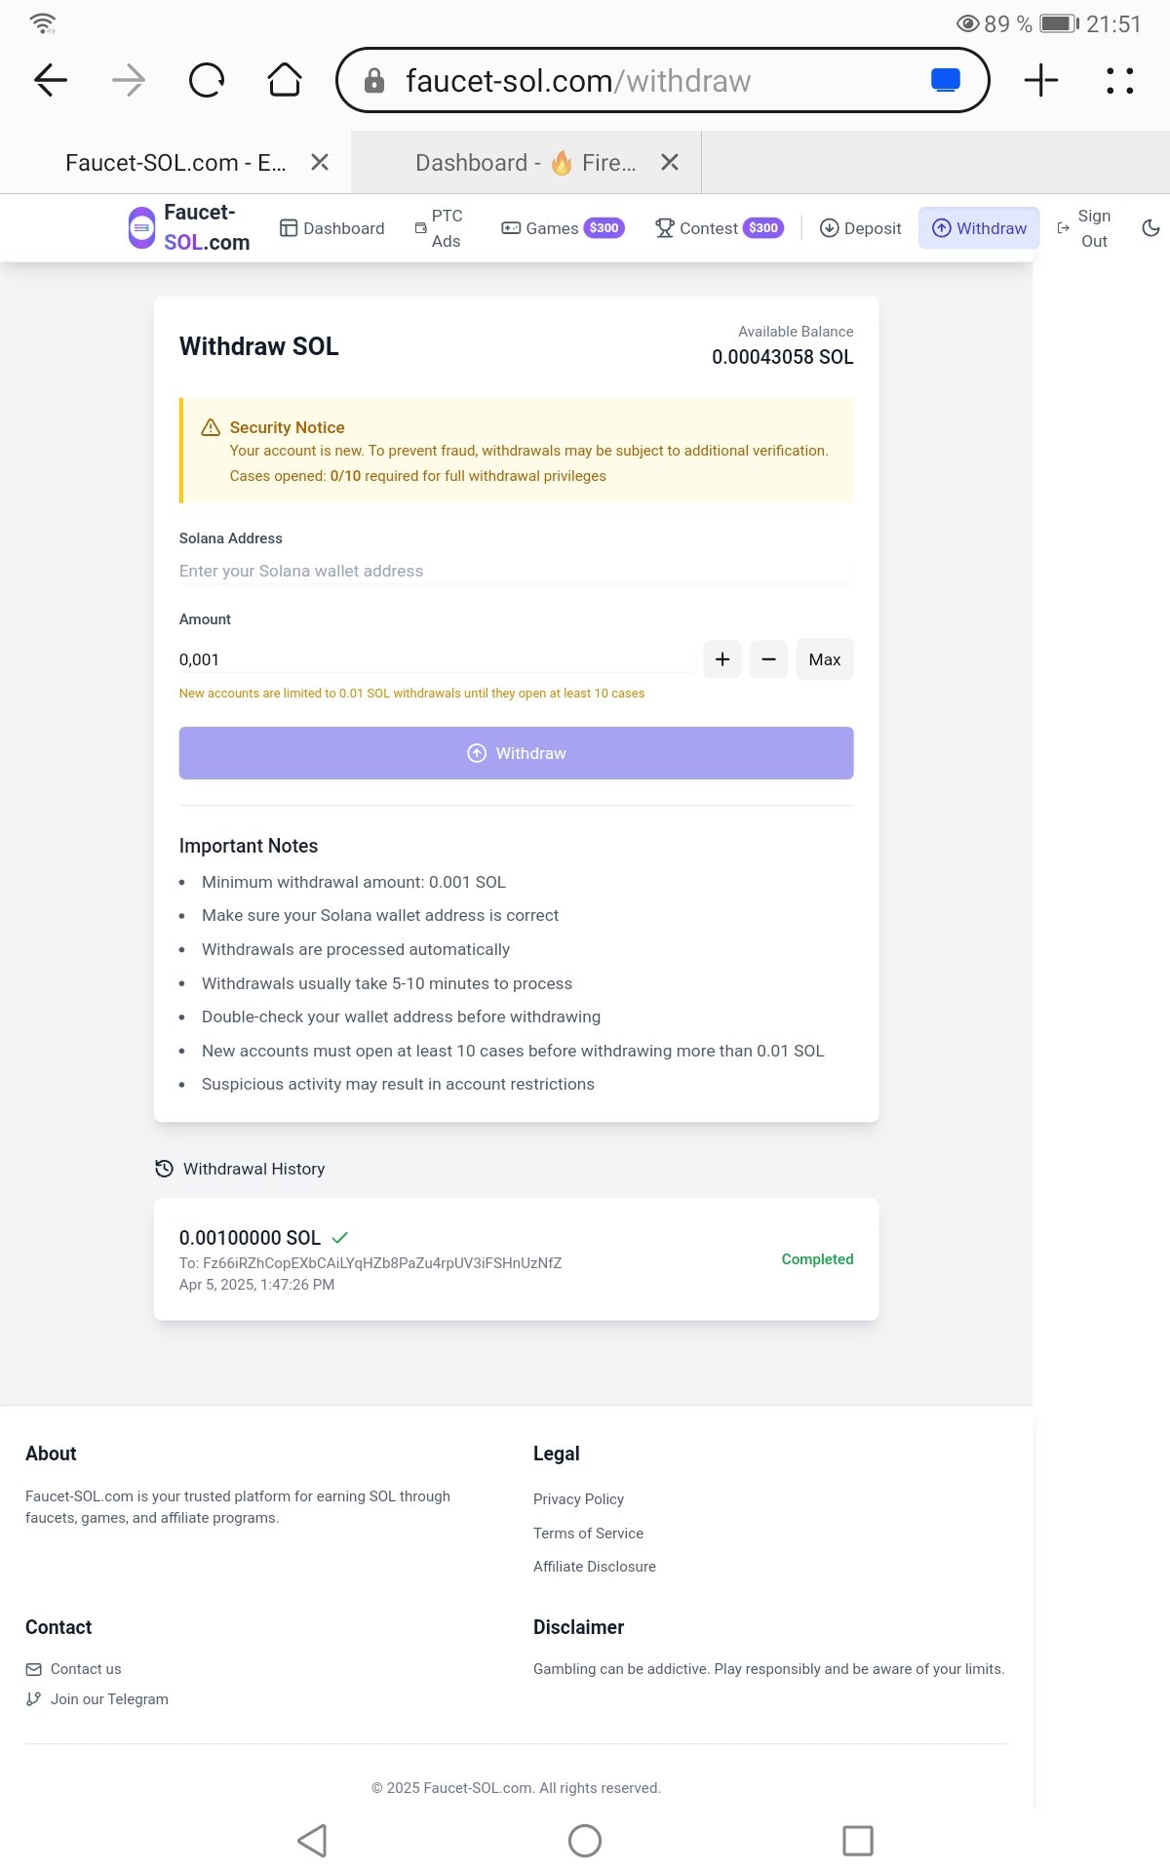This screenshot has width=1170, height=1873.
Task: Close the Faucet-SOL.com browser tab
Action: (320, 163)
